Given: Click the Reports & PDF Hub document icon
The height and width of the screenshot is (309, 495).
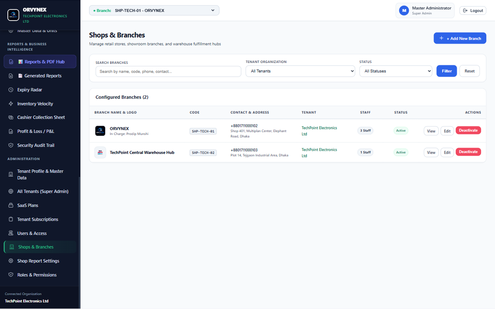Looking at the screenshot, I should (x=11, y=62).
